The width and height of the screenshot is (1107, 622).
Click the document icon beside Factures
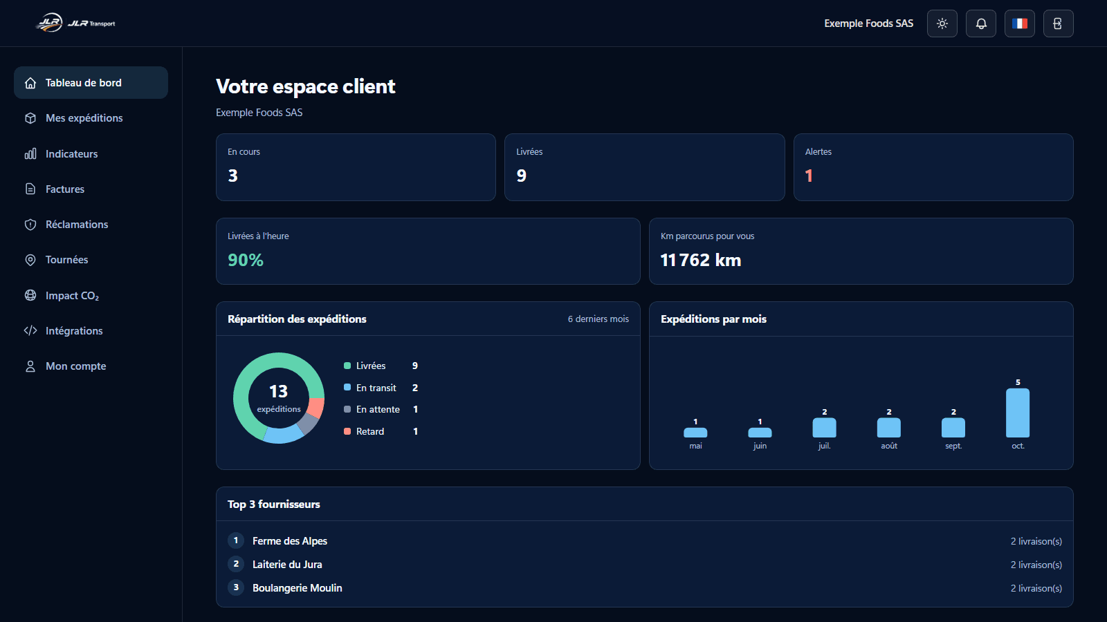click(30, 189)
